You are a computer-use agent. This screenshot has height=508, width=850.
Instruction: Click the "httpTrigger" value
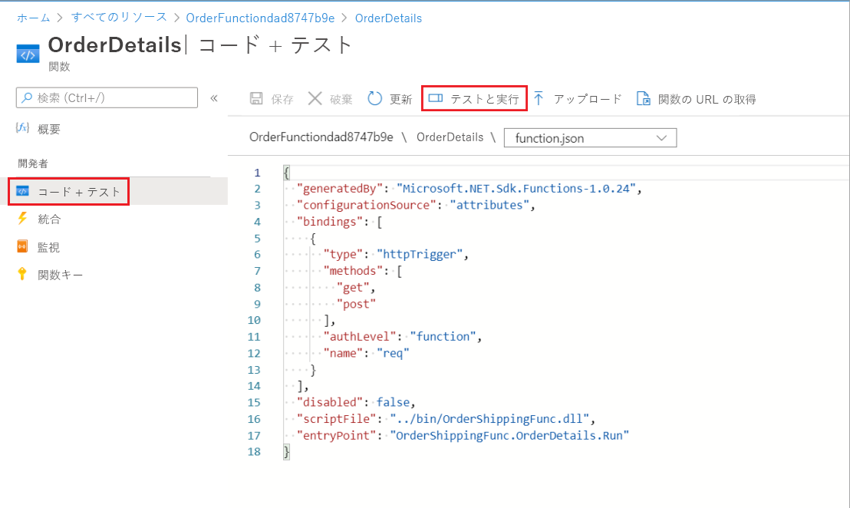(x=420, y=254)
